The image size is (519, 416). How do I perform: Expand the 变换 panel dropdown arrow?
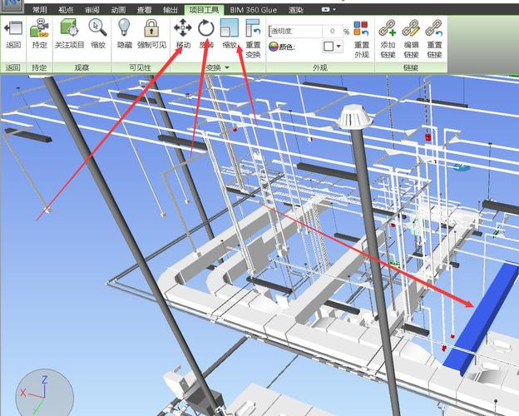click(x=227, y=67)
